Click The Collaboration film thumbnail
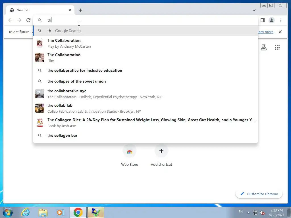Screen dimensions: 291x218 point(40,58)
